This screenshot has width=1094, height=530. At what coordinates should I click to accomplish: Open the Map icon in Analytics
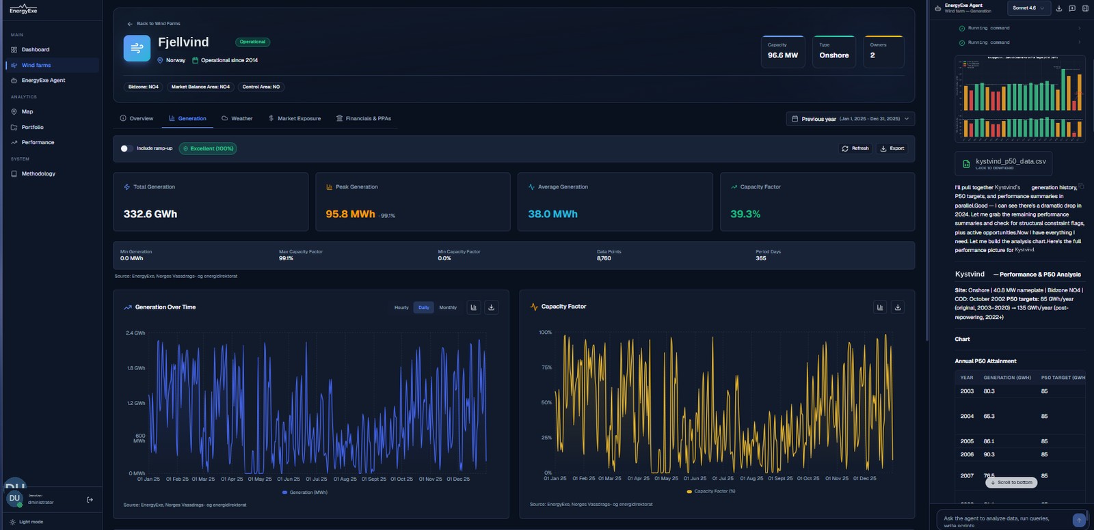(14, 111)
